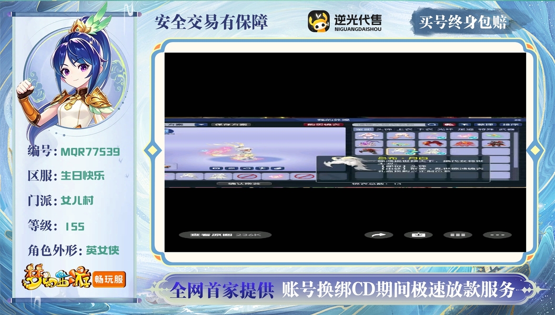Click the fourth small button under character preview
The image size is (555, 315).
263,169
